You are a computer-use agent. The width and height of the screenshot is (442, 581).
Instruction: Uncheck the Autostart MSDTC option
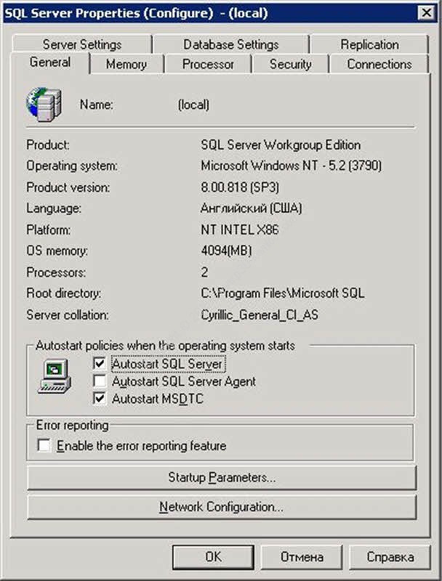tap(100, 399)
